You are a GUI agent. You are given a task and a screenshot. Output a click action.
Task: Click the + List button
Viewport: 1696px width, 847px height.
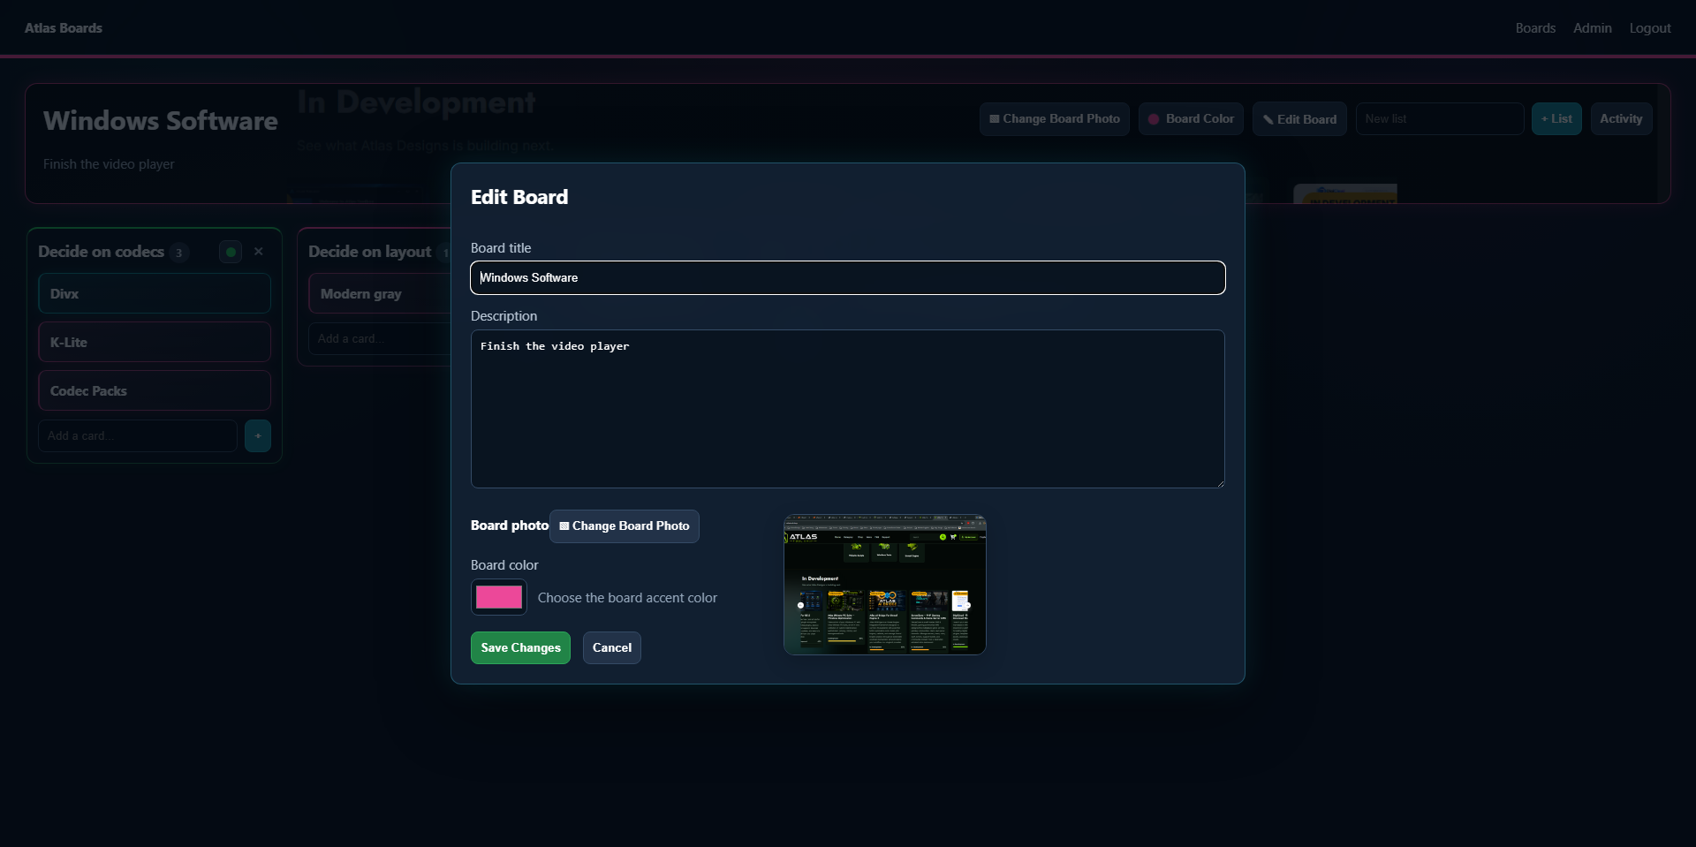(1556, 118)
